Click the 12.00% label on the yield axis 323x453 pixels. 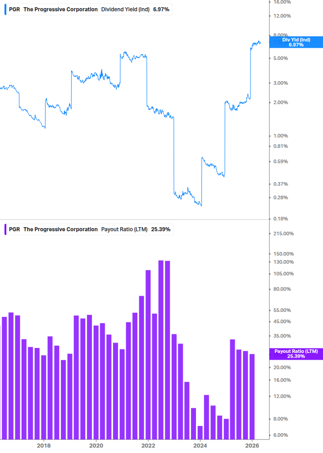[x=282, y=16]
